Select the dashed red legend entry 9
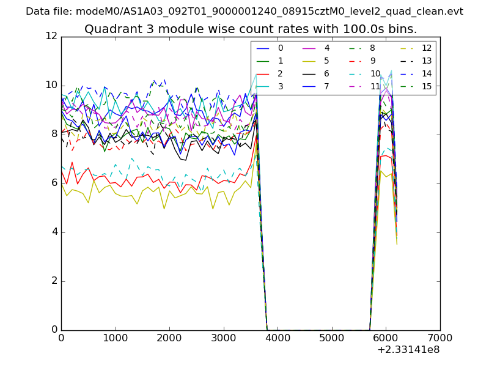489x367 pixels. [363, 61]
